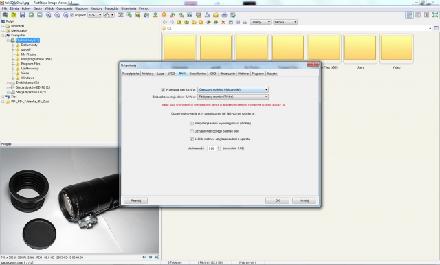
Task: Click the forward arrow in browser toolbar
Action: (172, 22)
